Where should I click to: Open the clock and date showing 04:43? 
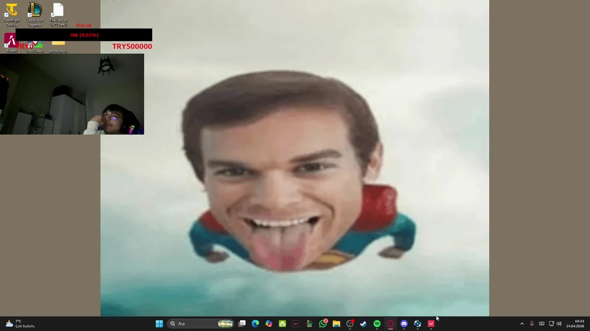[575, 324]
